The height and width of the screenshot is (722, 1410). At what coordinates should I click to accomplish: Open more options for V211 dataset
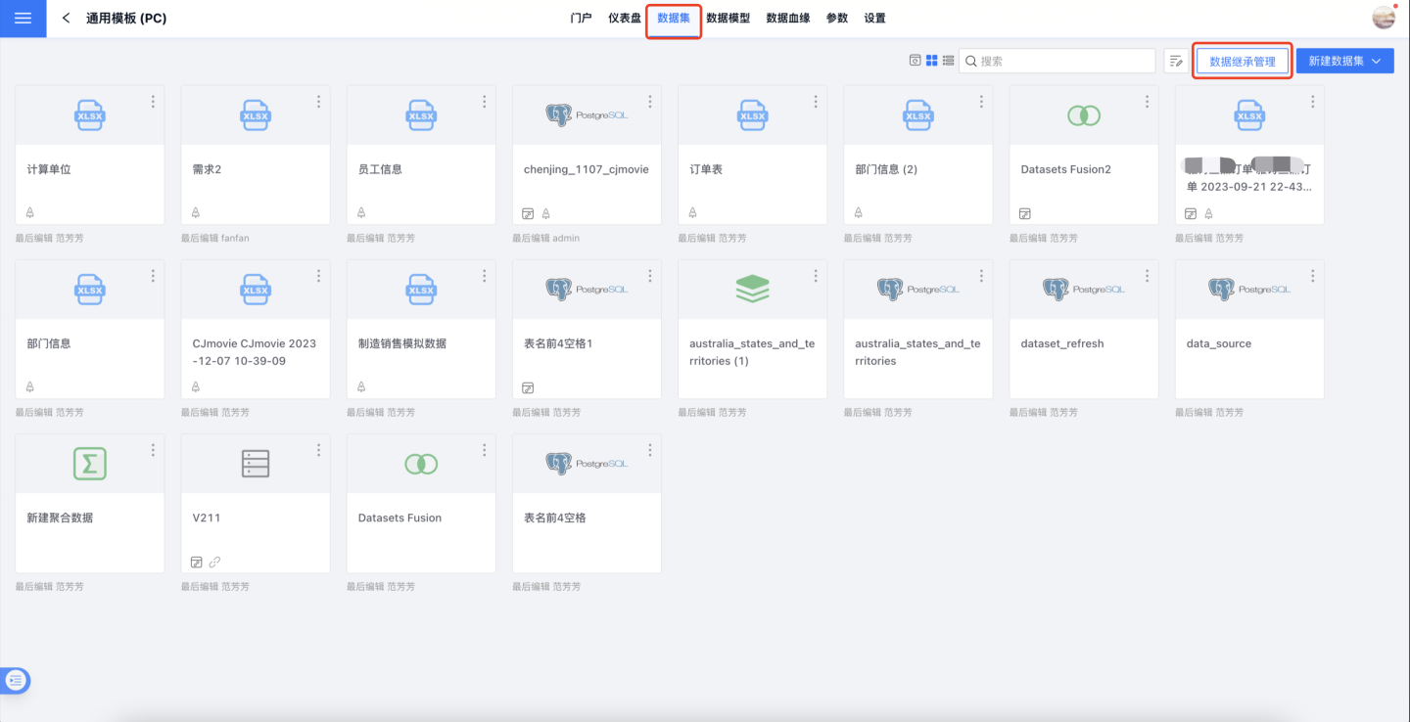(318, 450)
